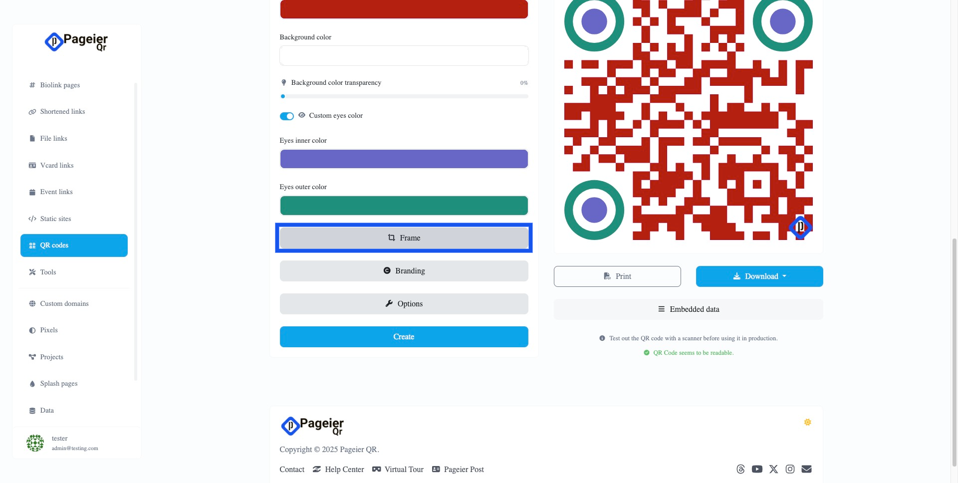Click the Print button
Viewport: 958px width, 483px height.
[617, 276]
